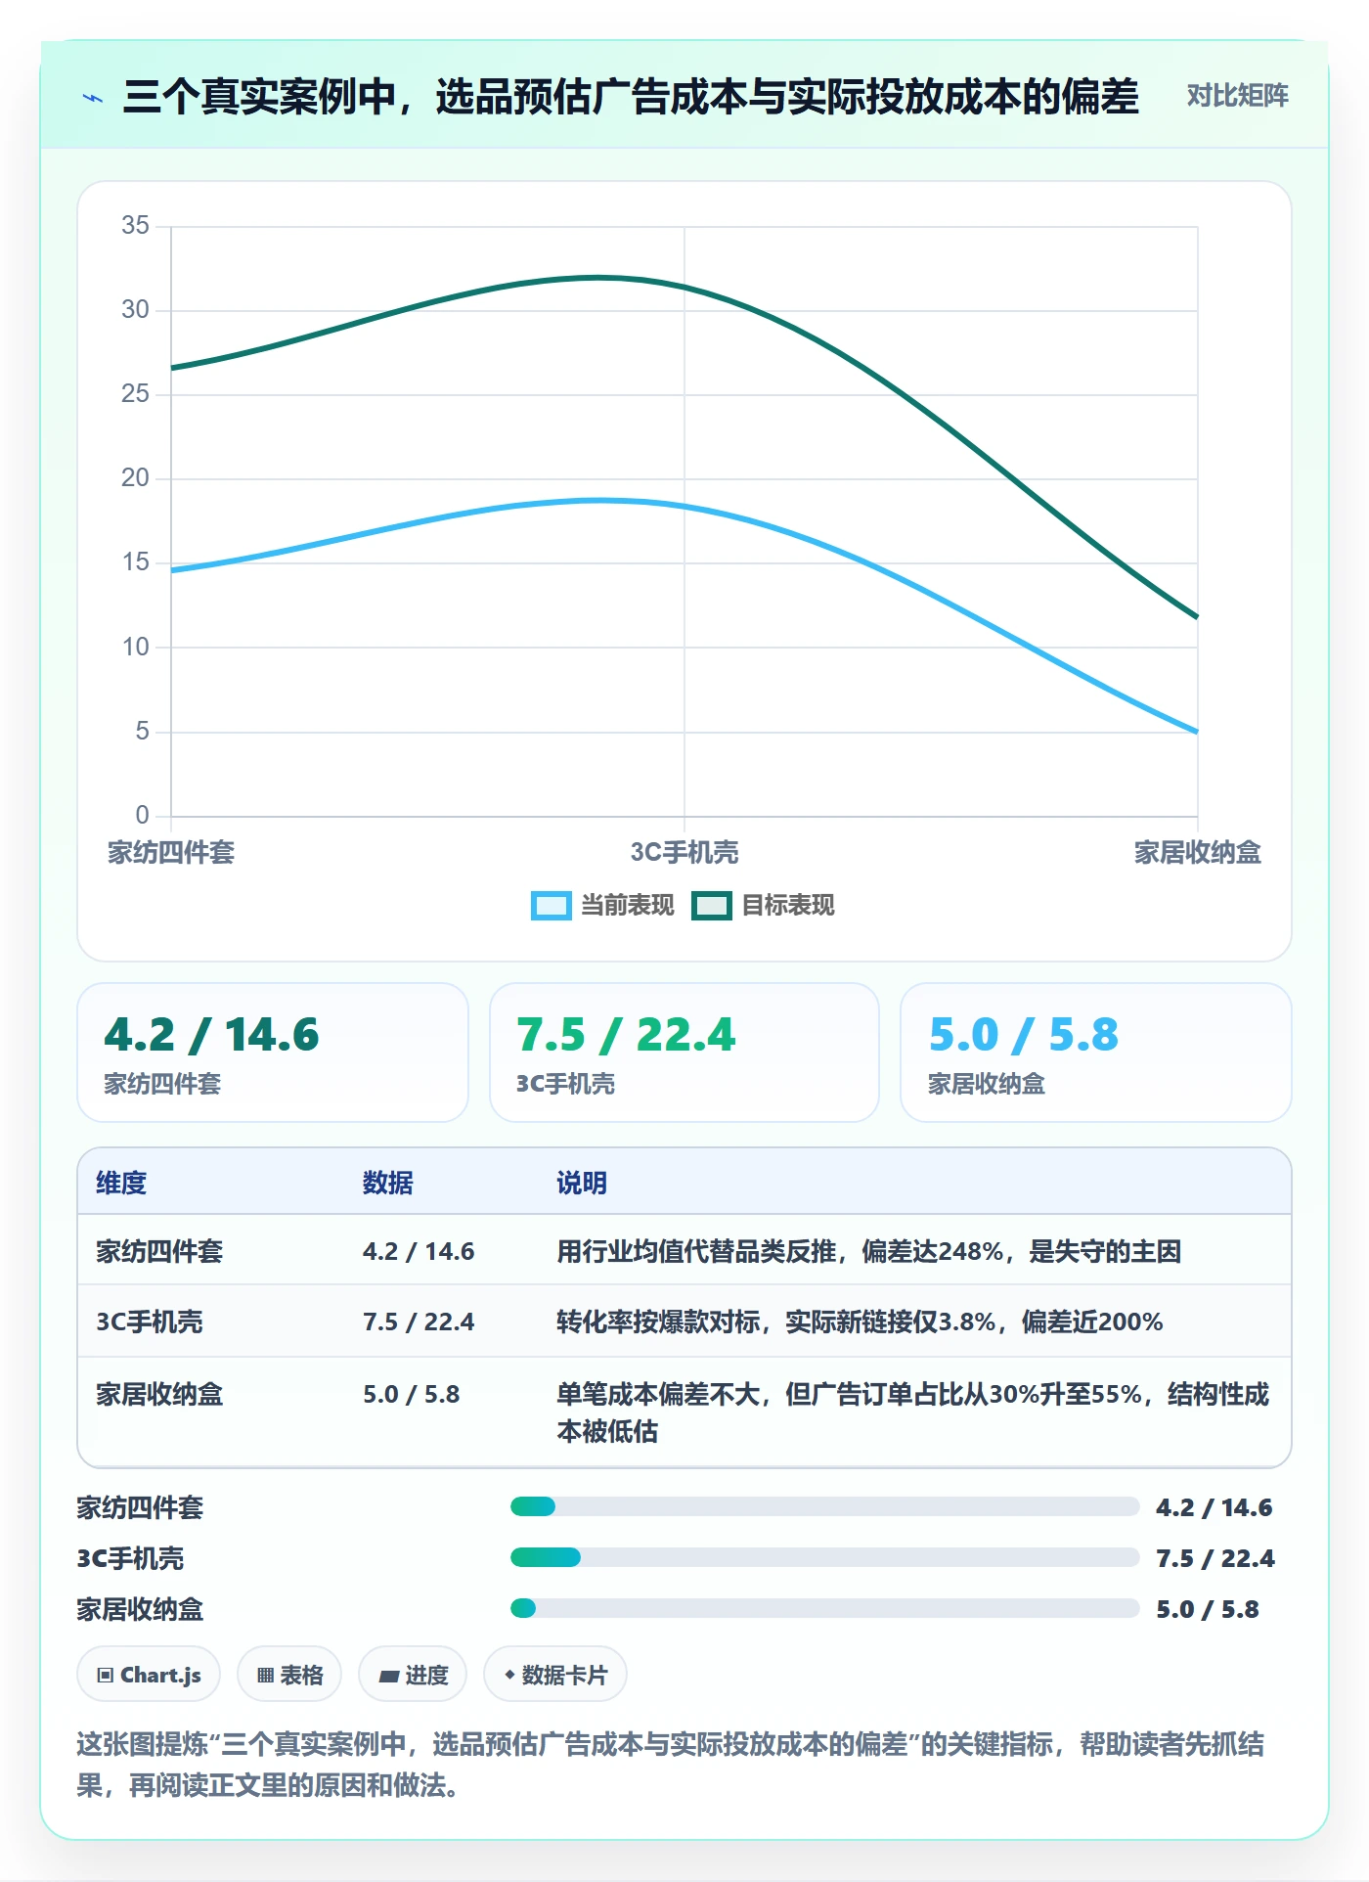Image resolution: width=1369 pixels, height=1882 pixels.
Task: Click the main title about 广告成本偏差
Action: pyautogui.click(x=631, y=97)
